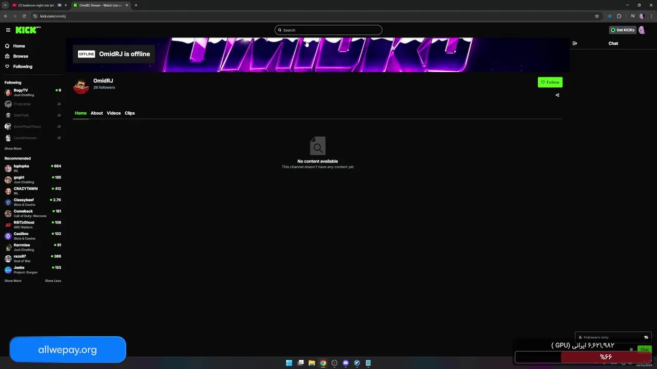The image size is (657, 369).
Task: Collapse Recommended list with Show Less
Action: [x=53, y=281]
